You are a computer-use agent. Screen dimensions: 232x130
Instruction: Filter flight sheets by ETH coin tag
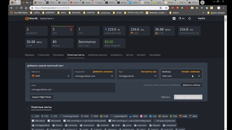pyautogui.click(x=45, y=116)
